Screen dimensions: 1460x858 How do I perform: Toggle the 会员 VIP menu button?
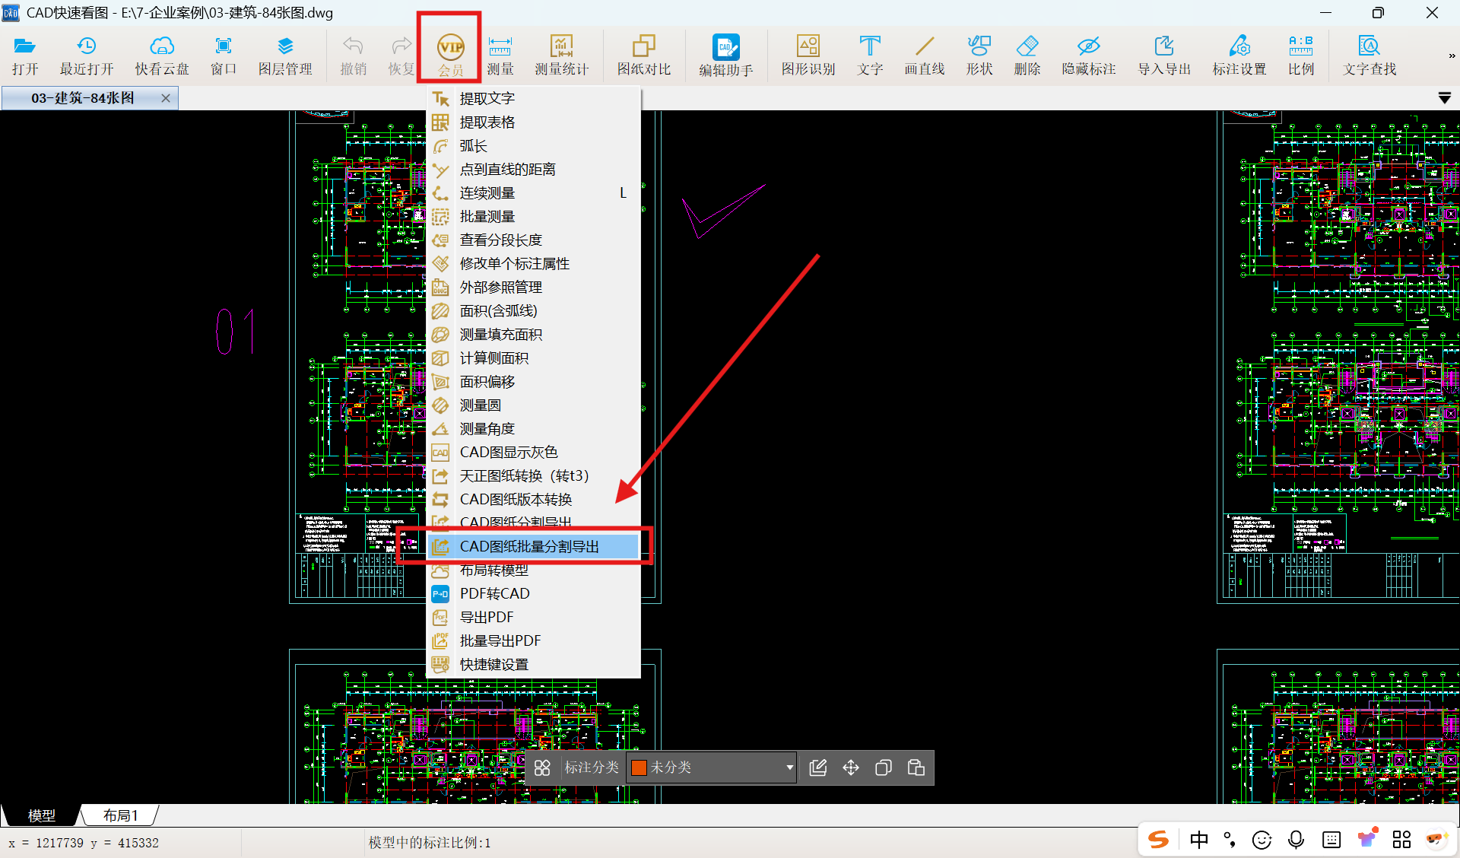click(450, 56)
